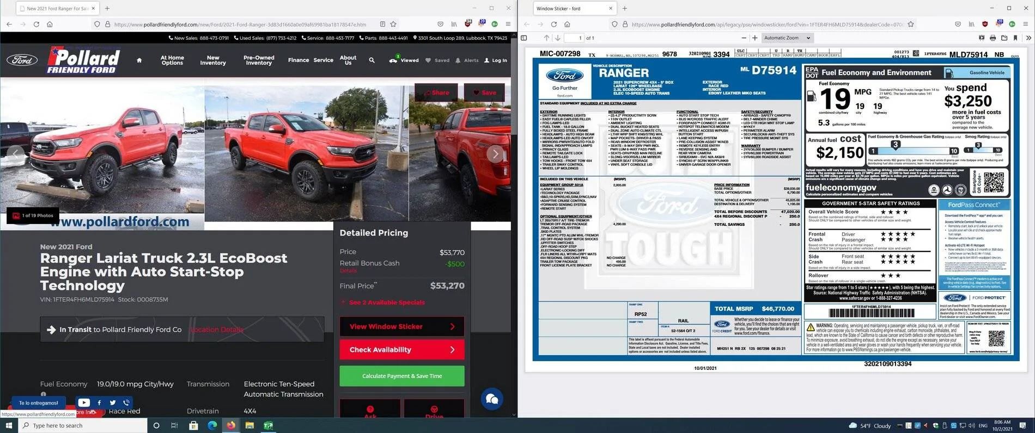1035x433 pixels.
Task: Zoom out the window sticker PDF
Action: [x=744, y=38]
